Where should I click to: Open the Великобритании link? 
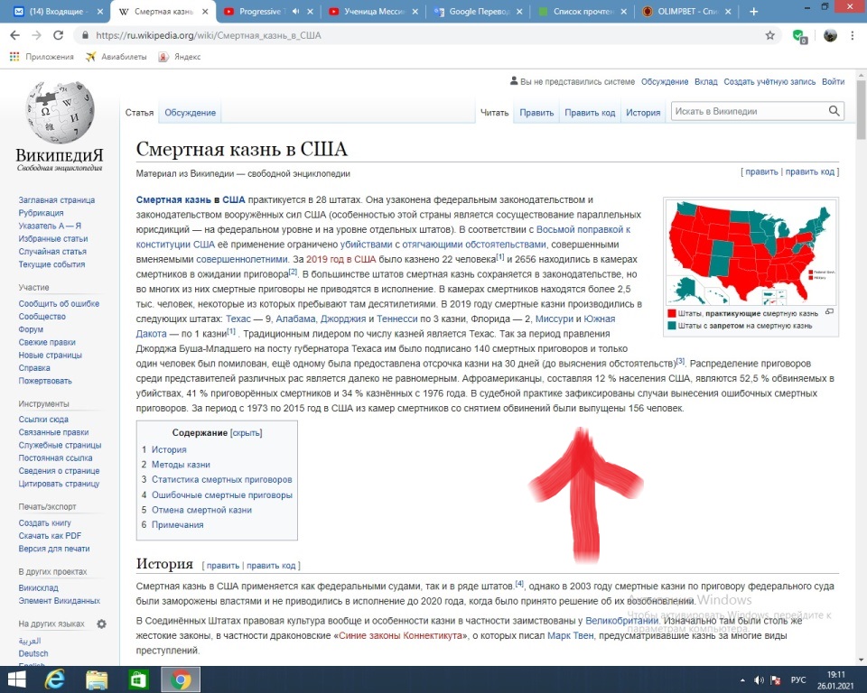pos(622,621)
